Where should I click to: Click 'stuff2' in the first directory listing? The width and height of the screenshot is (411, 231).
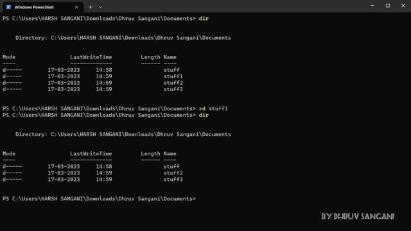click(173, 83)
